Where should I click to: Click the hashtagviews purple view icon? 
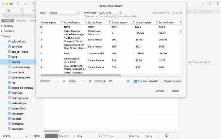pos(9,98)
